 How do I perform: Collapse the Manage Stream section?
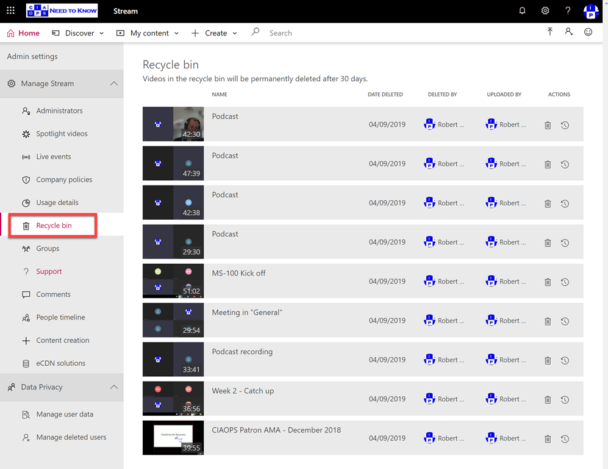114,84
